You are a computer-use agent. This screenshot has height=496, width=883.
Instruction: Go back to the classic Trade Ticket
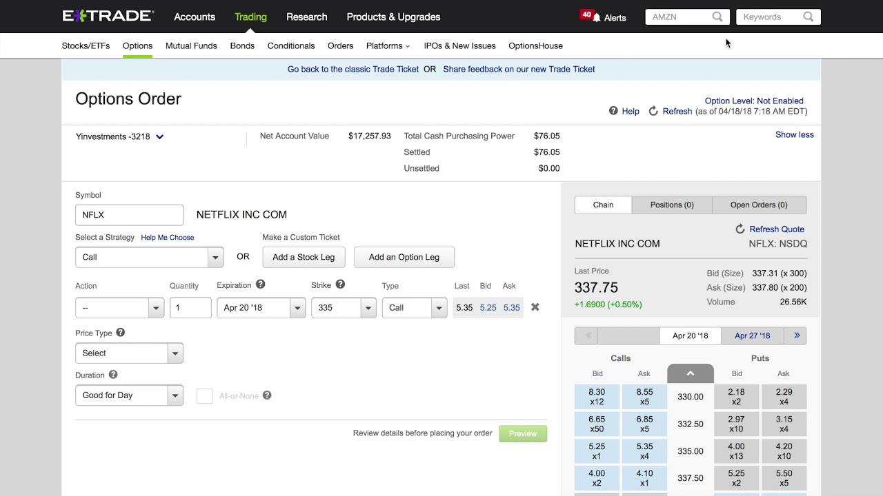click(353, 69)
